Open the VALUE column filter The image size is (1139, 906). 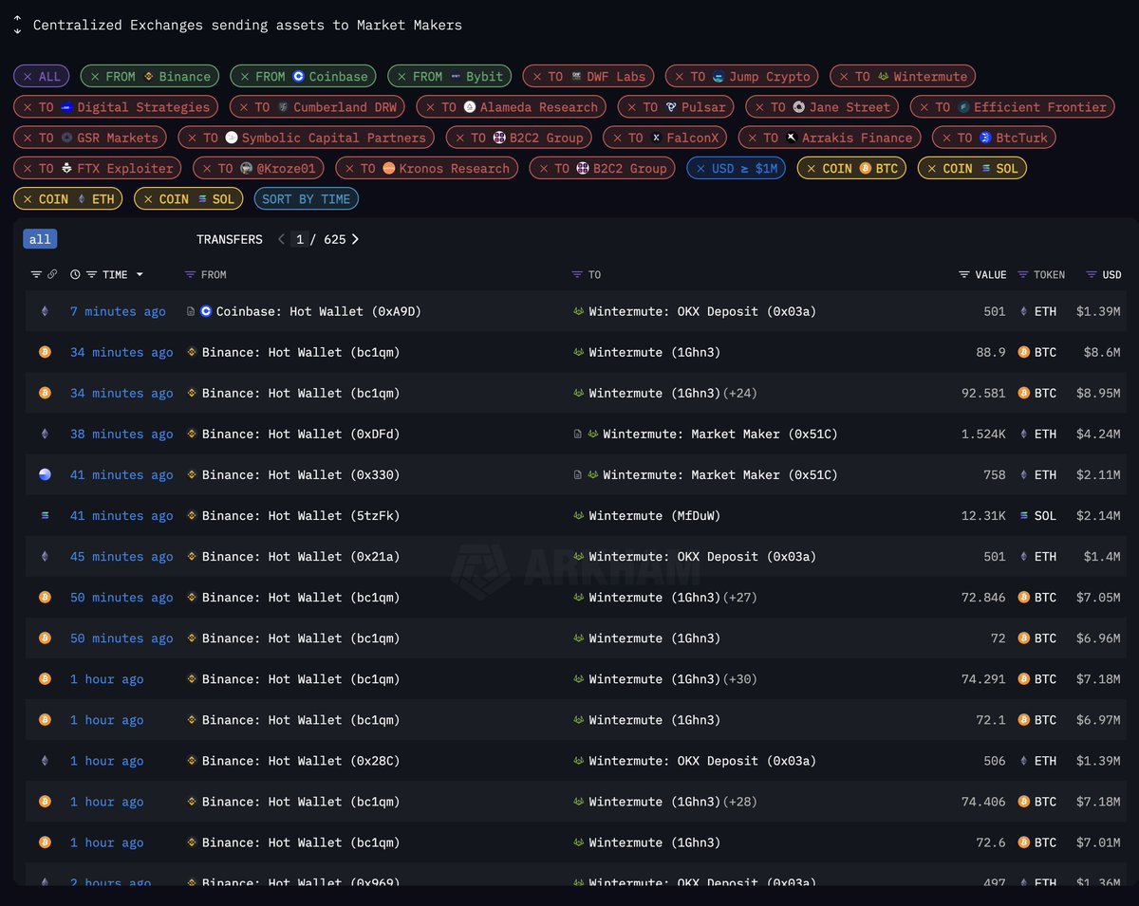click(964, 274)
